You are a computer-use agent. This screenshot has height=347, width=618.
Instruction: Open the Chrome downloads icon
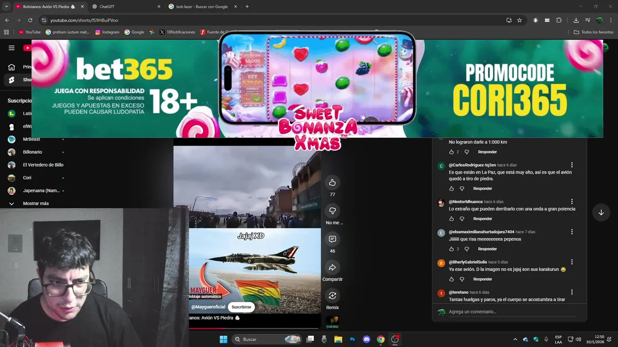click(576, 20)
